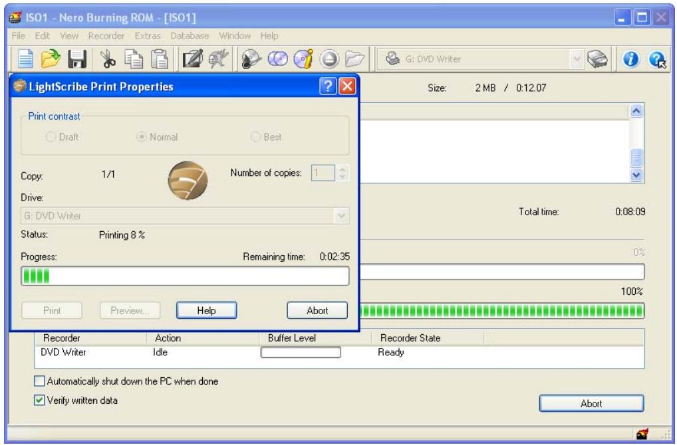Open the Extras menu

pyautogui.click(x=148, y=36)
